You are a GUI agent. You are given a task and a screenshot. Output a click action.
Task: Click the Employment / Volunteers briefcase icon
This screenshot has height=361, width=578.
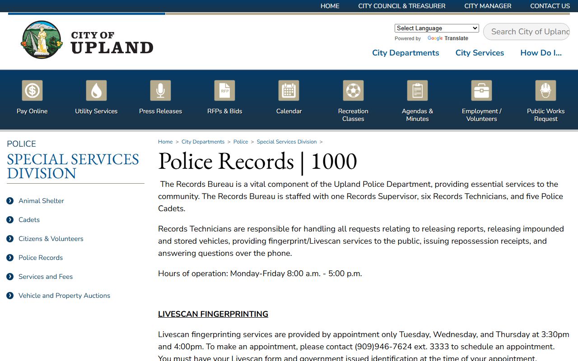pos(481,91)
